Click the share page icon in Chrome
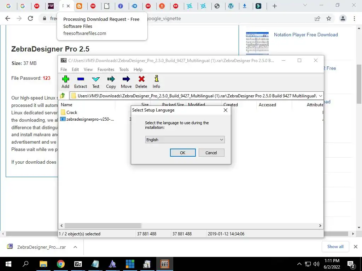Screen dimensions: 362x271 pyautogui.click(x=317, y=18)
